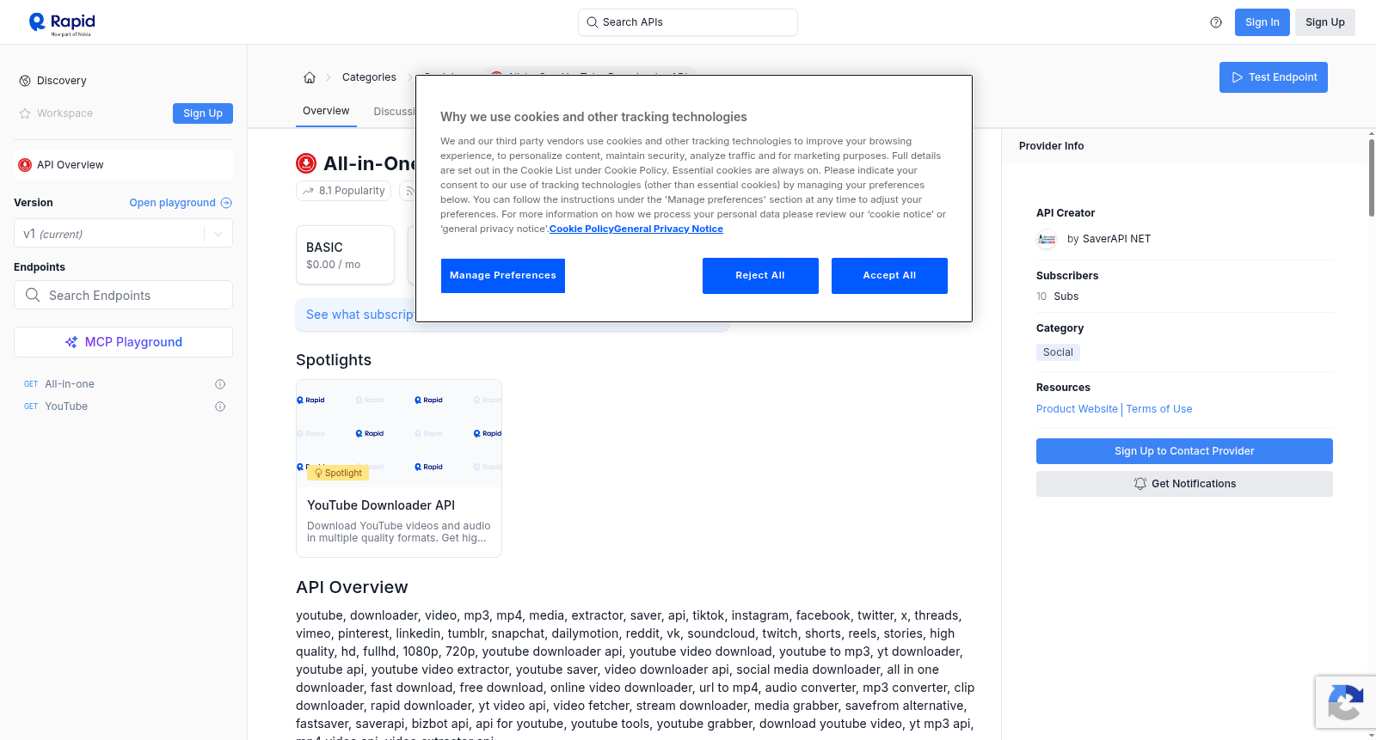
Task: Select Workspace in the sidebar
Action: [x=56, y=113]
